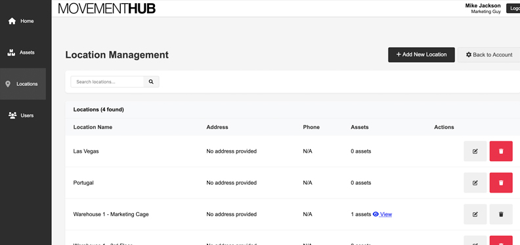The image size is (520, 245).
Task: Click the Marketing Guy role text
Action: coord(486,12)
